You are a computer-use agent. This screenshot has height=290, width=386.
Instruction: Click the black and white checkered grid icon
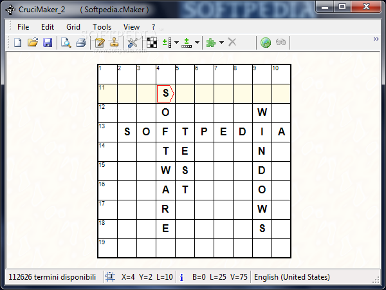152,43
